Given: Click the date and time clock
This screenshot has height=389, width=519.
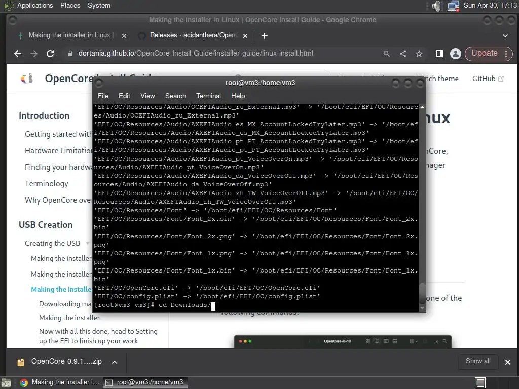Looking at the screenshot, I should tap(490, 5).
